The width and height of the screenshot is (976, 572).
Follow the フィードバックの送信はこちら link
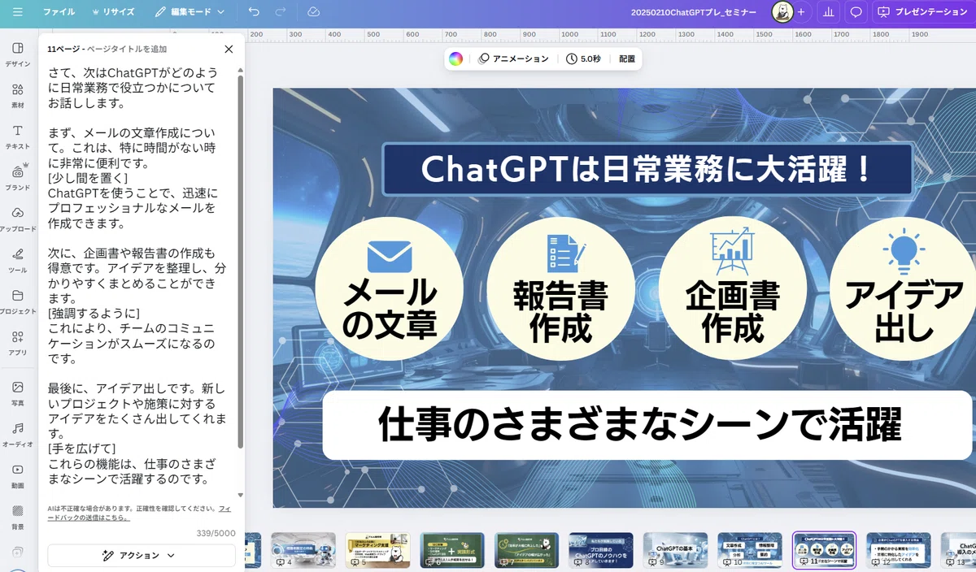(138, 513)
